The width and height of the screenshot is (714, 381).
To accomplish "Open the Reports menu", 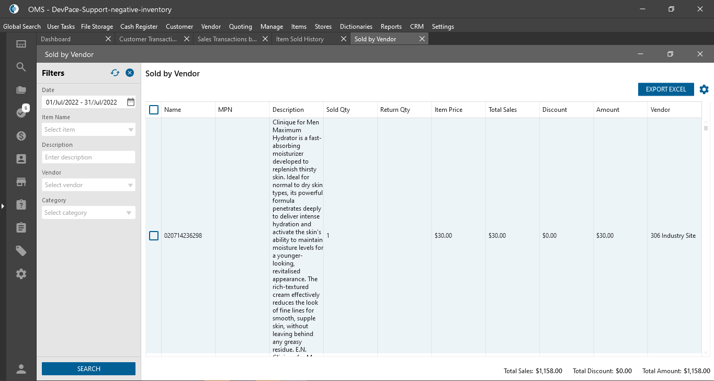I will pyautogui.click(x=391, y=26).
